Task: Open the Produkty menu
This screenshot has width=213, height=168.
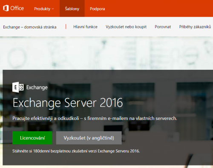Action: pos(44,9)
